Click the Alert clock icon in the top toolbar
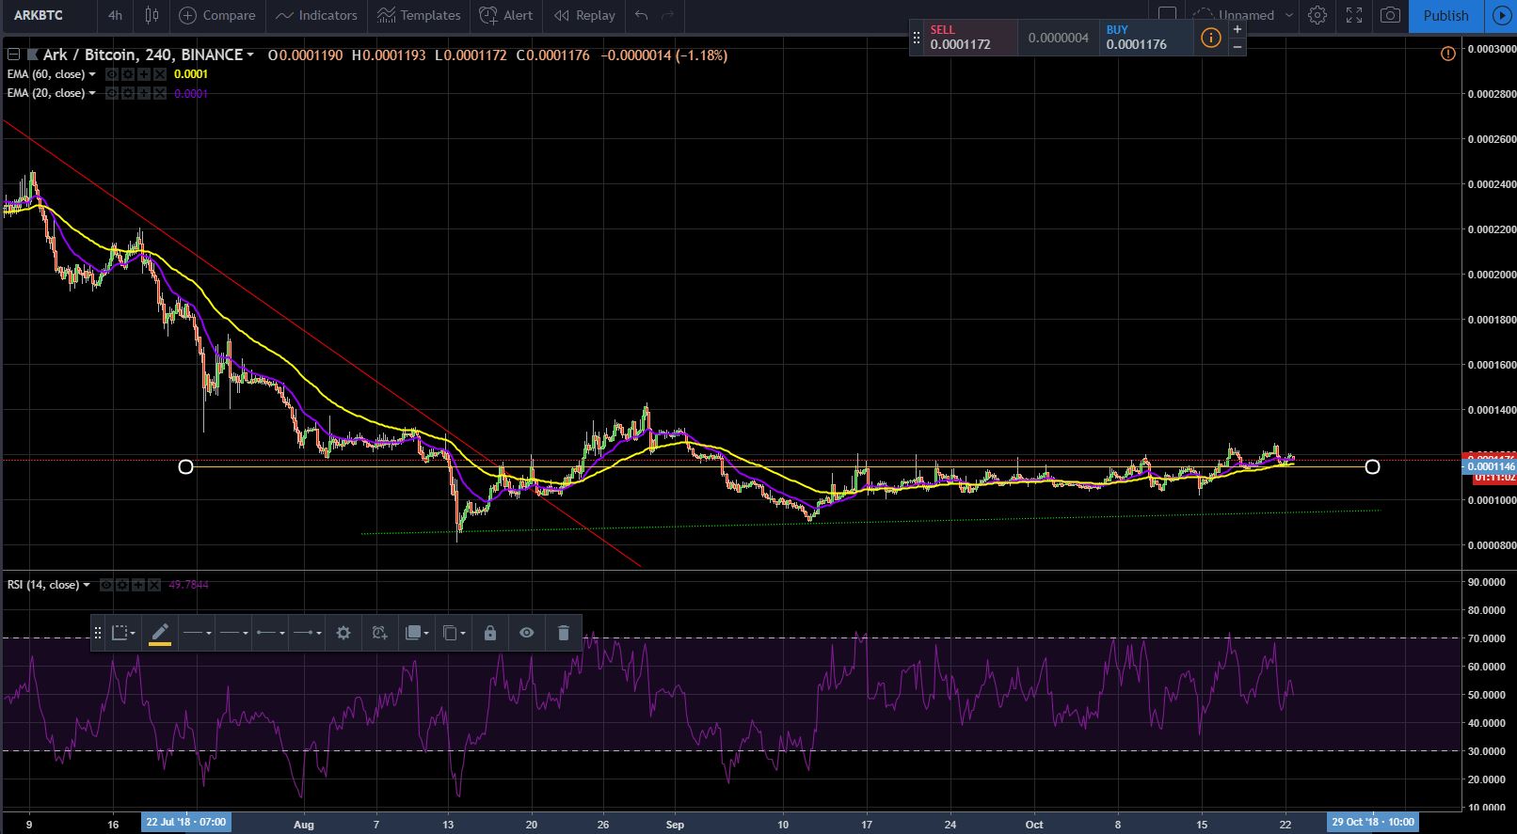The width and height of the screenshot is (1517, 834). 488,15
